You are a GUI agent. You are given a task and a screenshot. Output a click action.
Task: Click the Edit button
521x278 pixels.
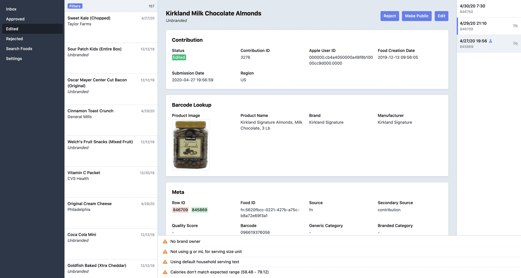(x=441, y=16)
